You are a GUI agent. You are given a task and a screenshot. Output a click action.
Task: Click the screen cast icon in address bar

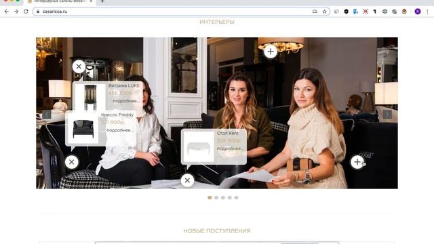[x=315, y=12]
